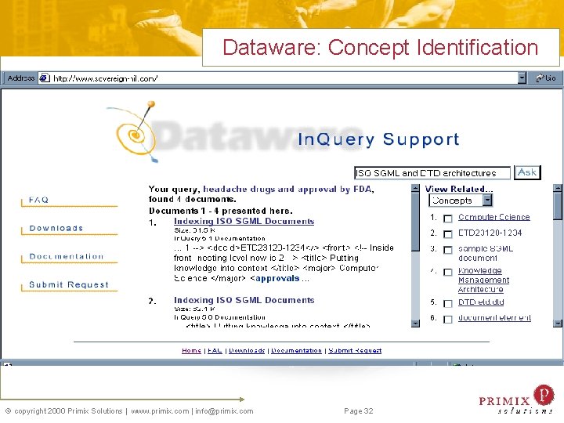The height and width of the screenshot is (423, 564).
Task: Click the Go button beside the address bar
Action: [x=545, y=78]
